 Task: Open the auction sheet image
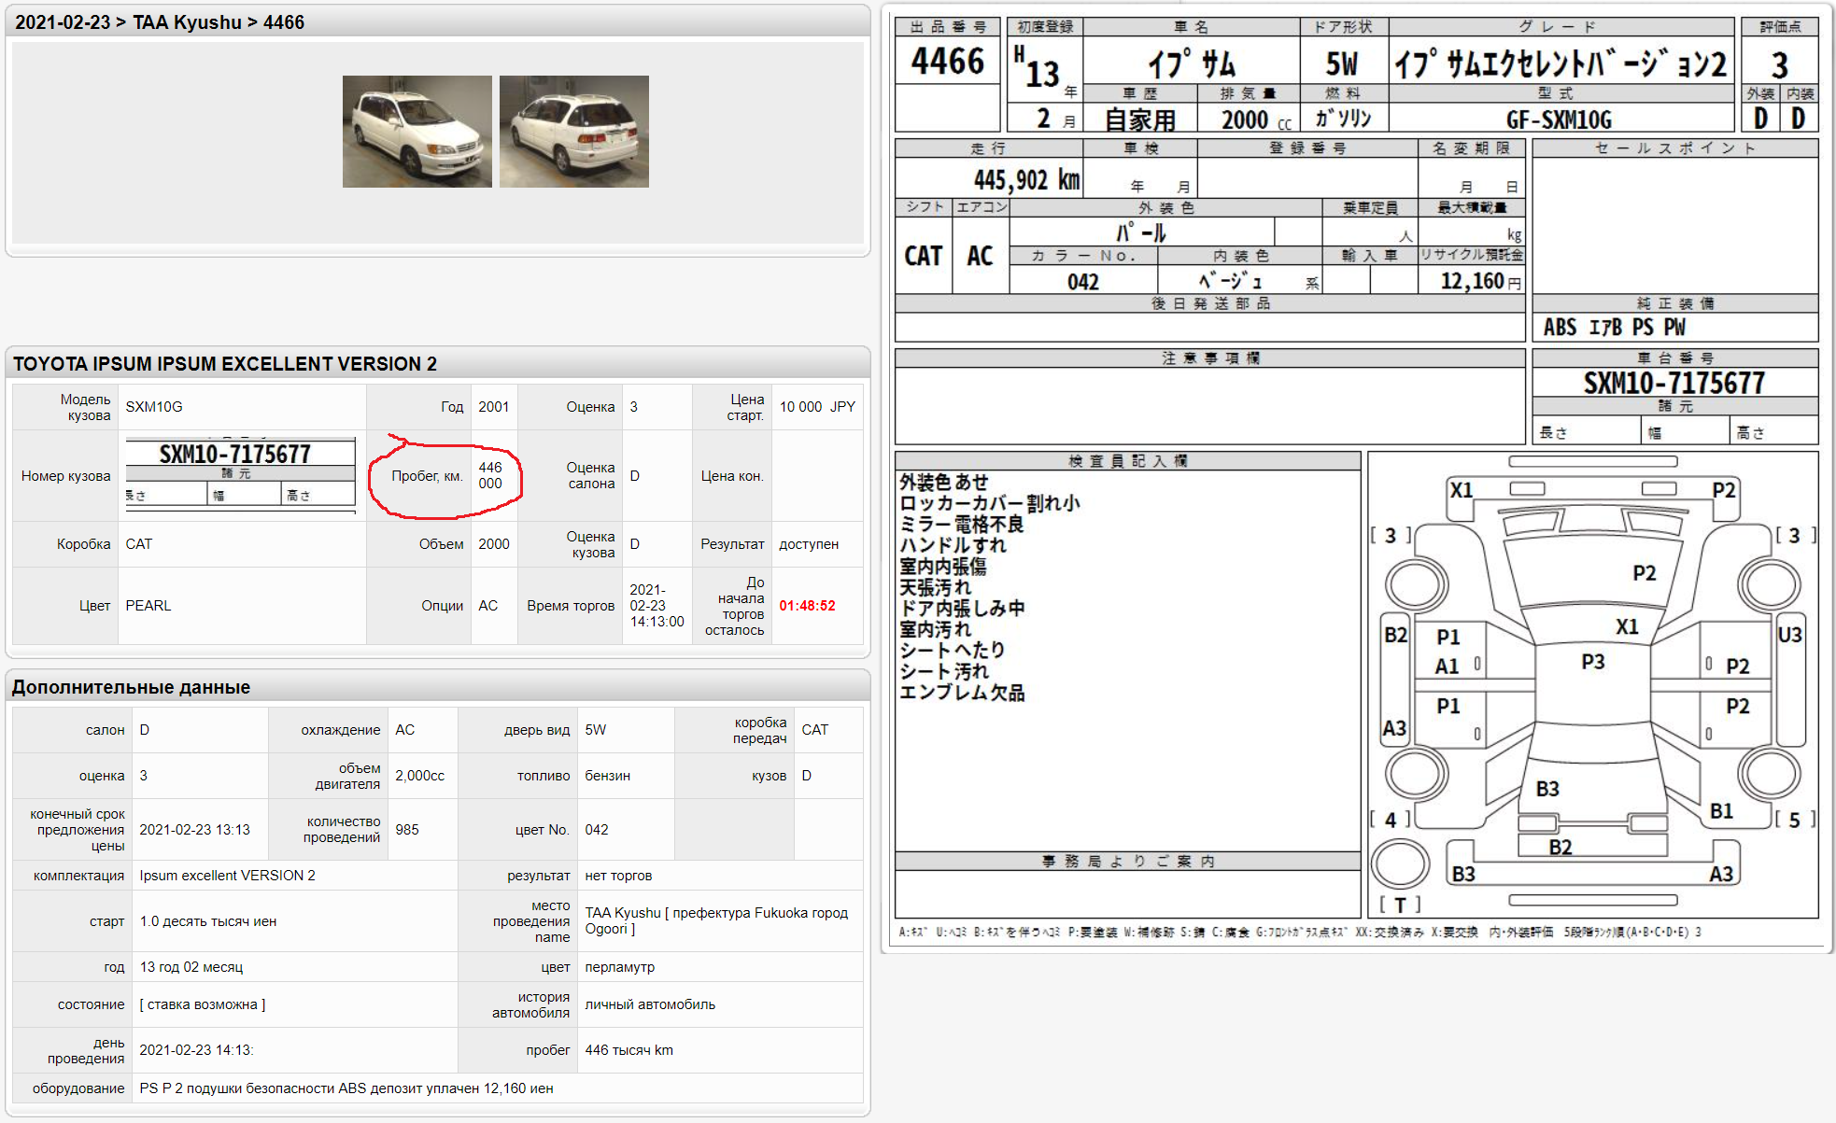1356,478
